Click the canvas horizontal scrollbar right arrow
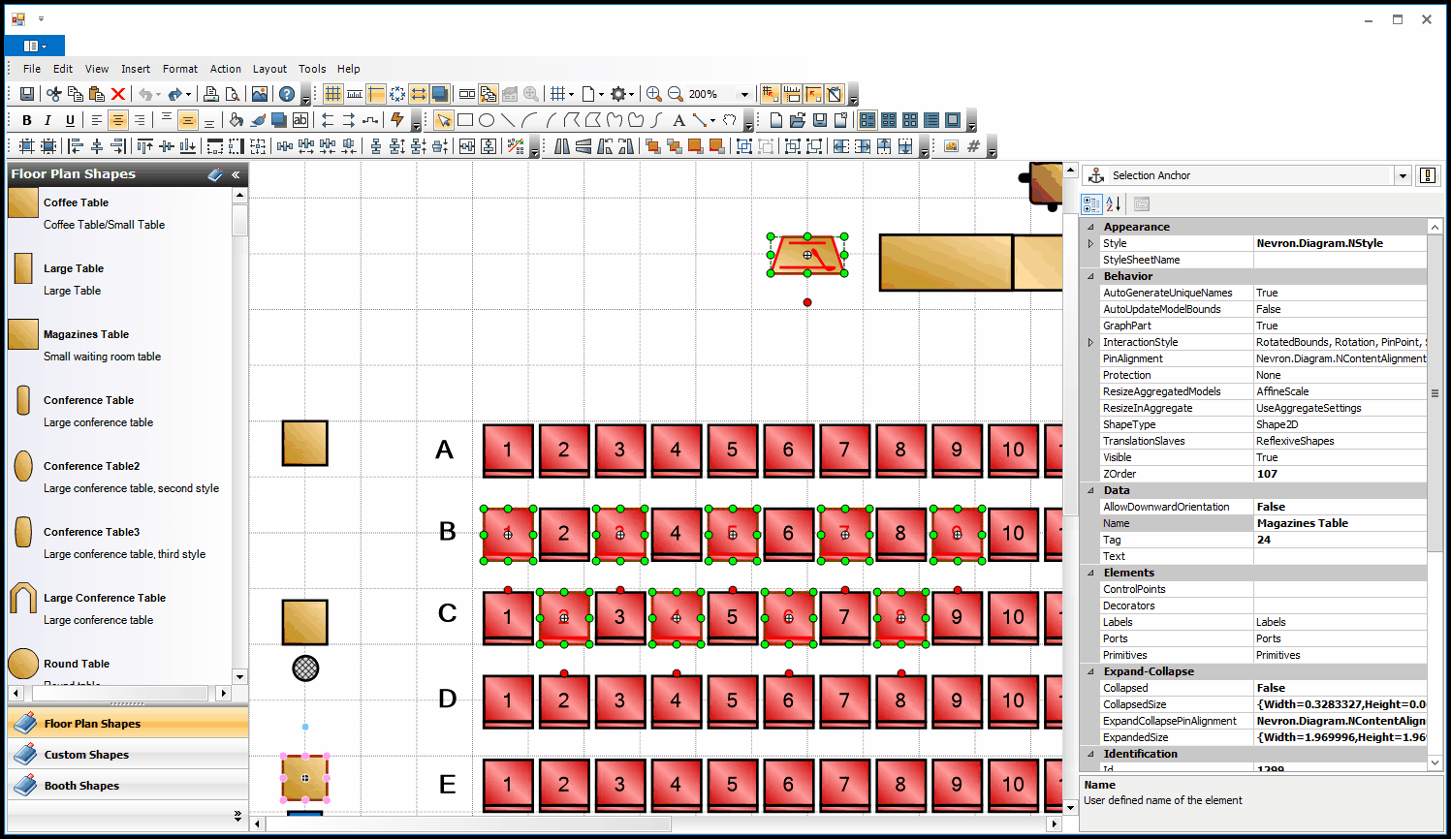The image size is (1451, 839). coord(1055,823)
